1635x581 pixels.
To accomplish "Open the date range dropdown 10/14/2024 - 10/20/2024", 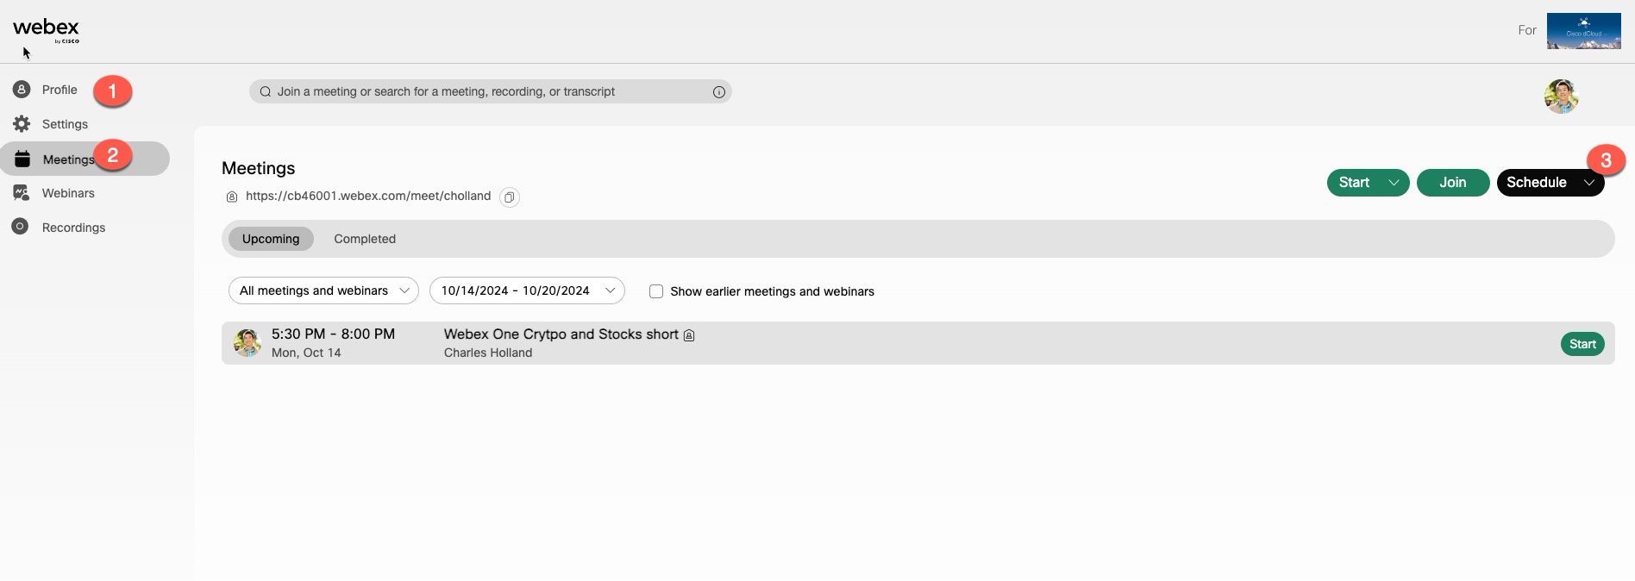I will pyautogui.click(x=527, y=290).
